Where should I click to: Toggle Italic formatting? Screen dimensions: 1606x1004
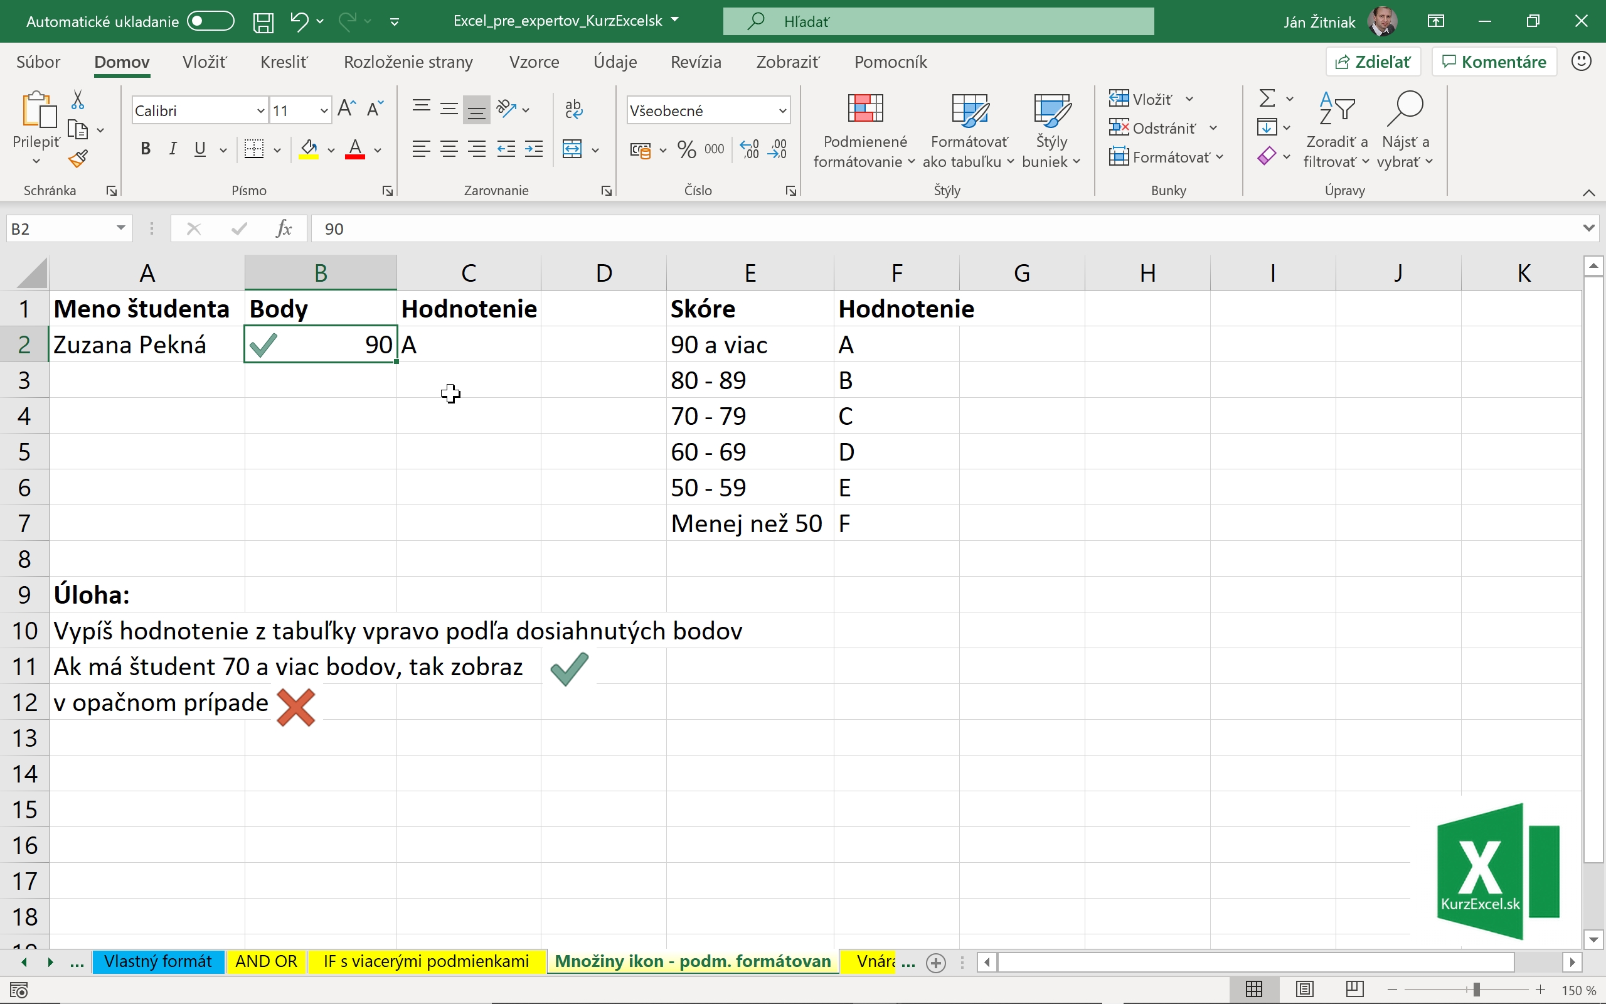pos(173,149)
